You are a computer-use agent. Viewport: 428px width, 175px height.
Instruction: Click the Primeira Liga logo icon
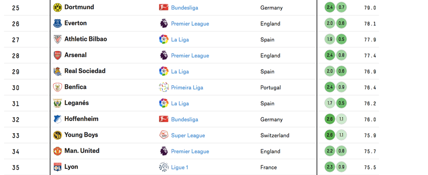pos(164,87)
